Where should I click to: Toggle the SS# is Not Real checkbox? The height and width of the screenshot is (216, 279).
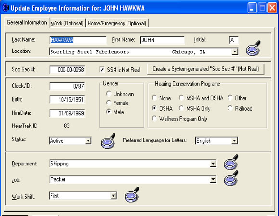pyautogui.click(x=102, y=70)
